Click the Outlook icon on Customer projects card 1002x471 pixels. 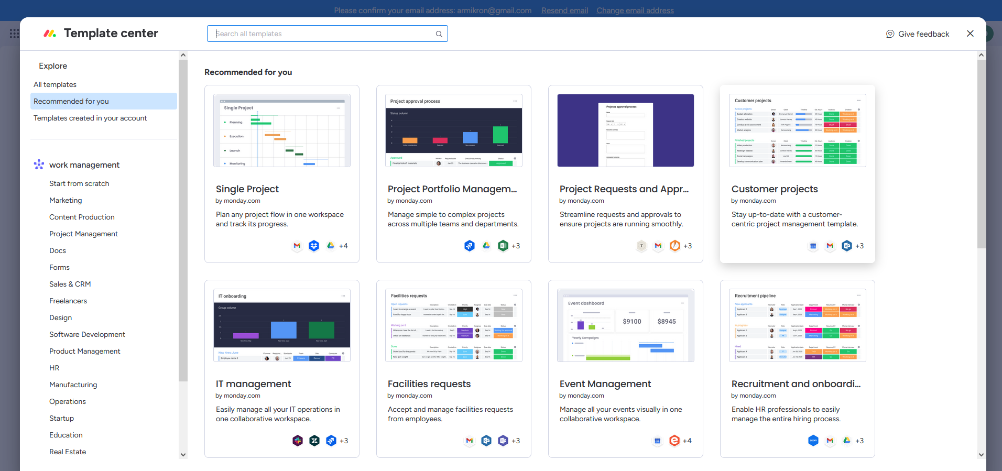click(847, 246)
